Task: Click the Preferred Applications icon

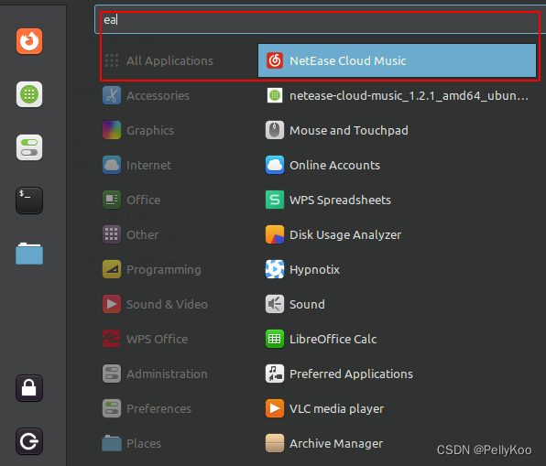Action: coord(275,374)
